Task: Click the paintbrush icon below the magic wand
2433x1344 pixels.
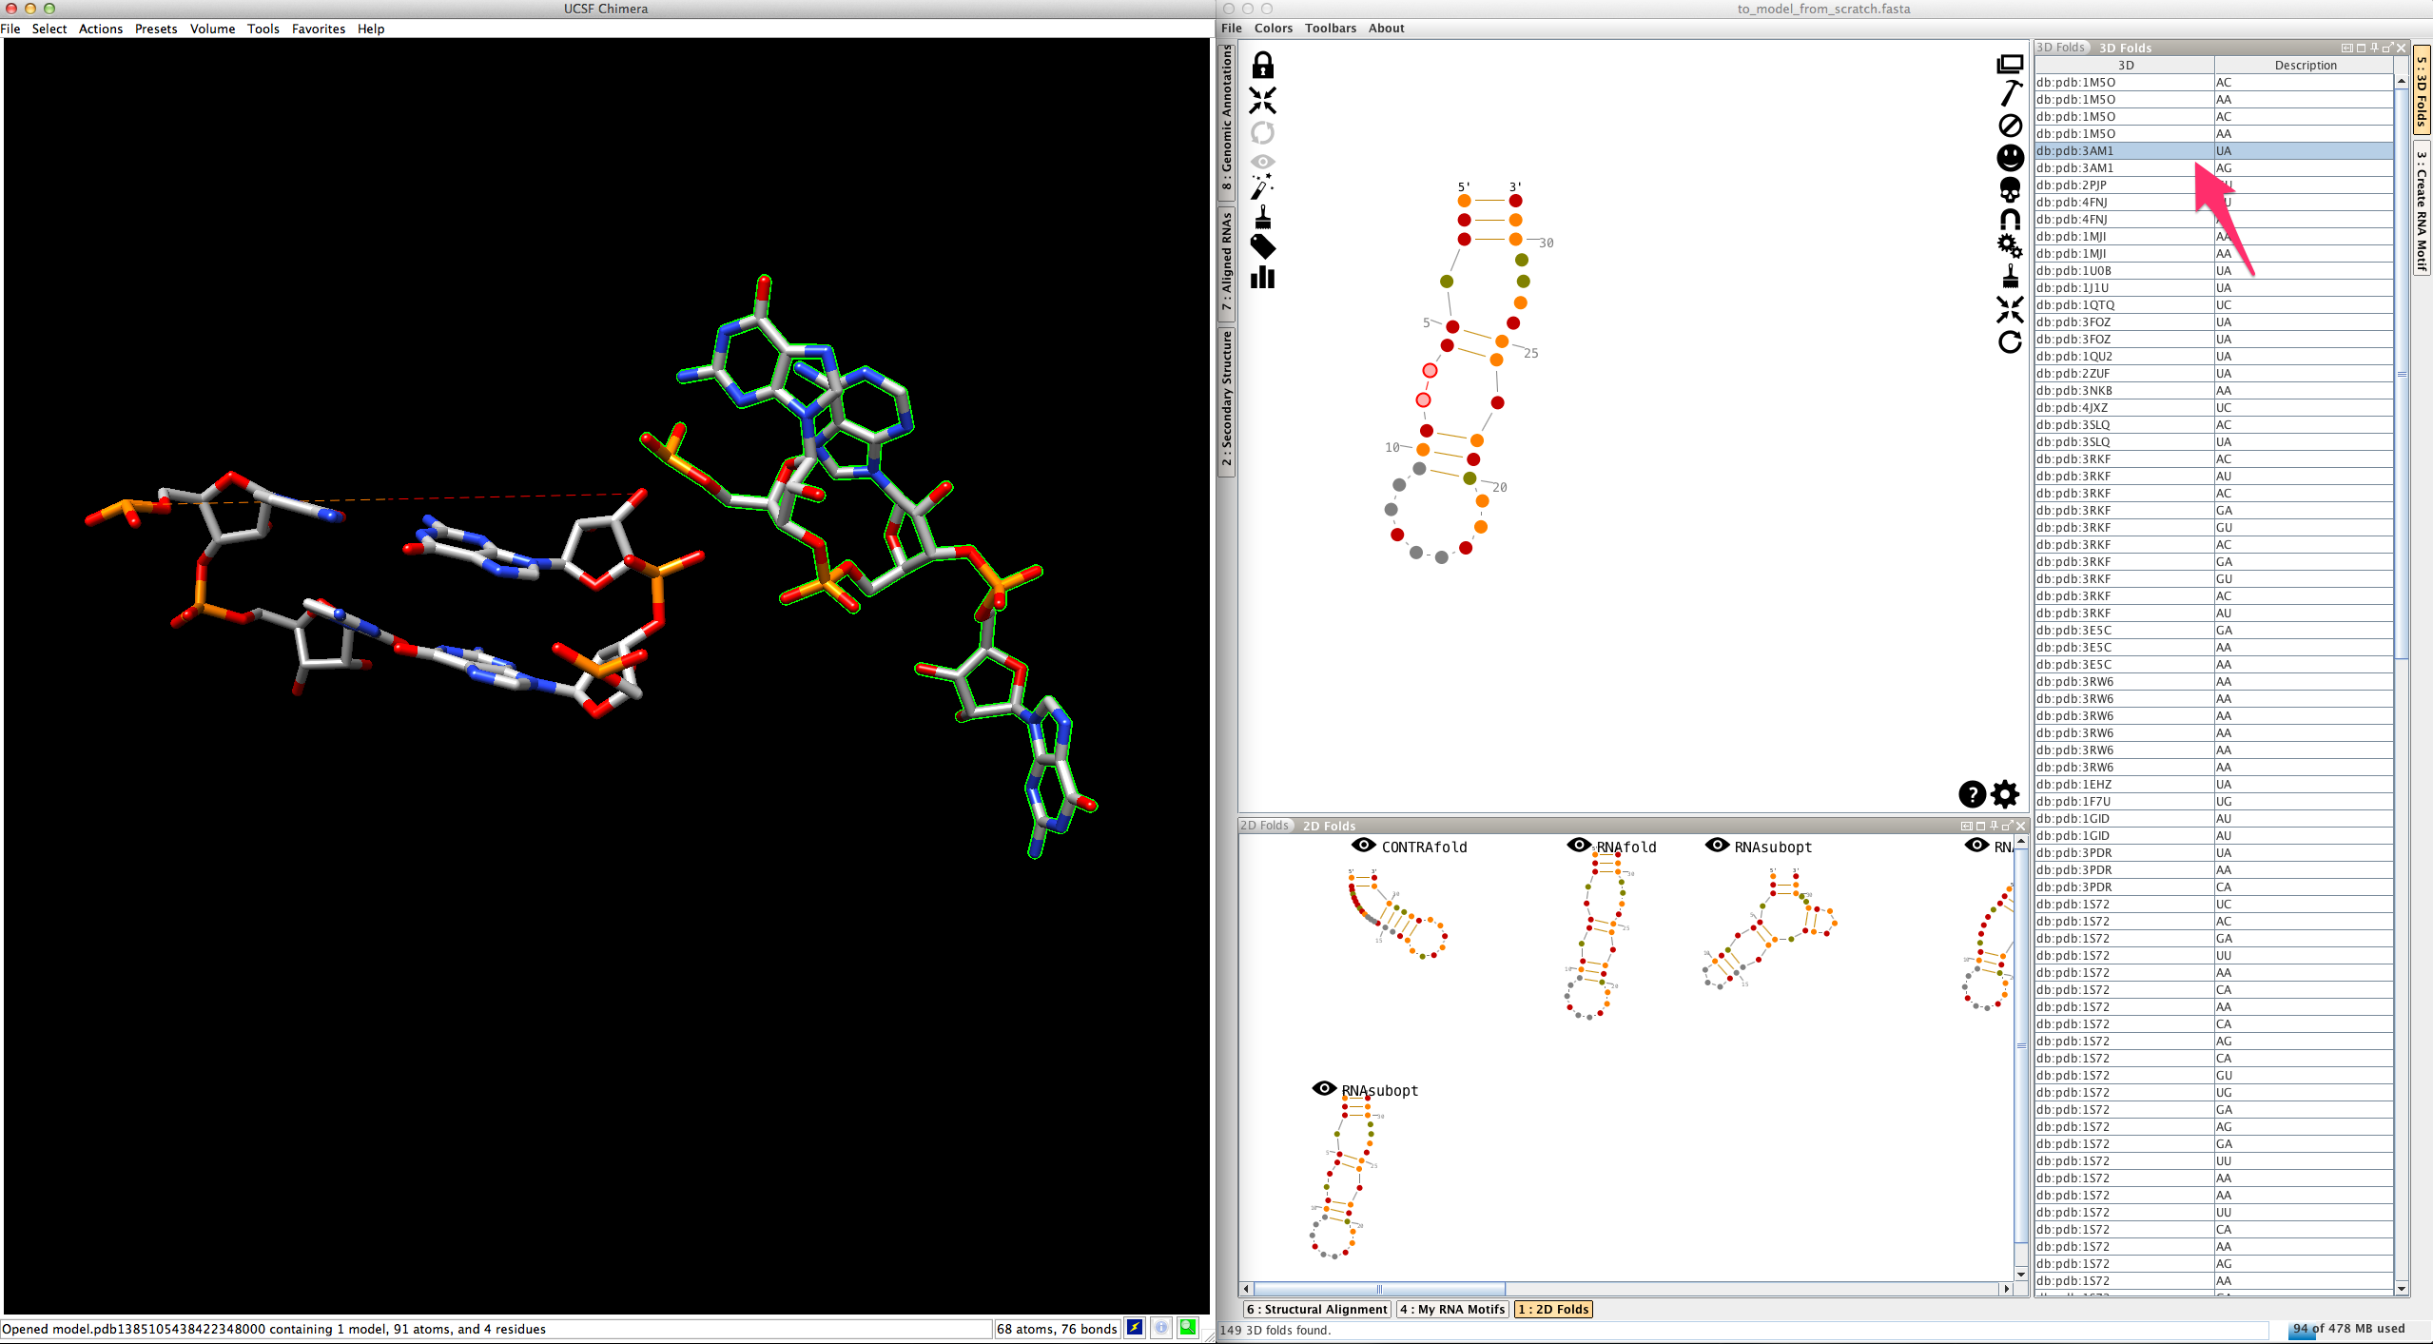Action: (x=1262, y=217)
